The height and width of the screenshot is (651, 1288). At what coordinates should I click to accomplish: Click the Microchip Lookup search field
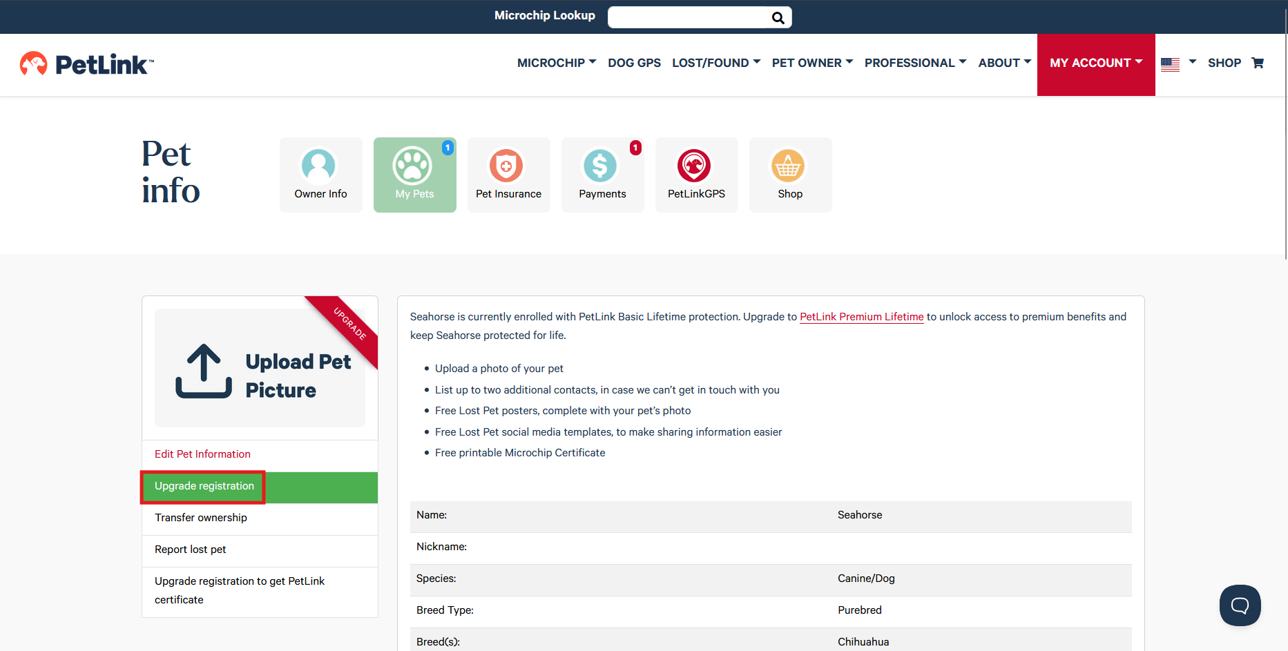pyautogui.click(x=689, y=17)
